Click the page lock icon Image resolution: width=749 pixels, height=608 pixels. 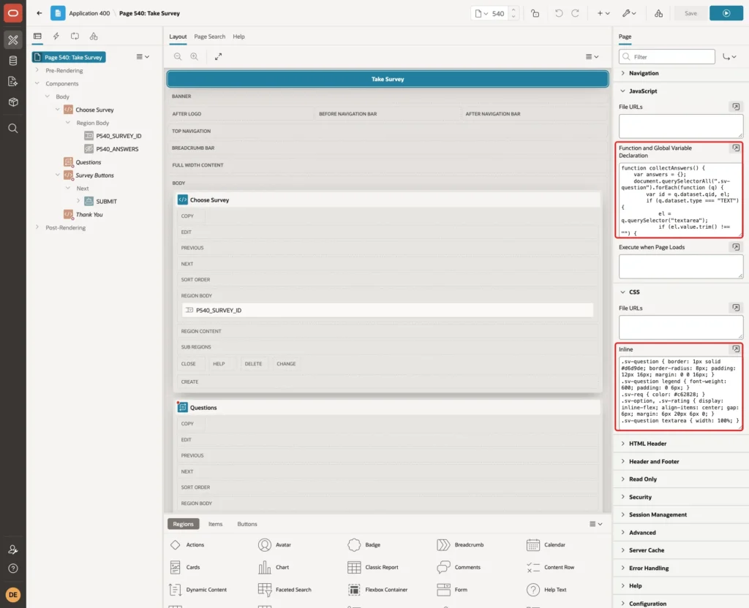coord(535,13)
